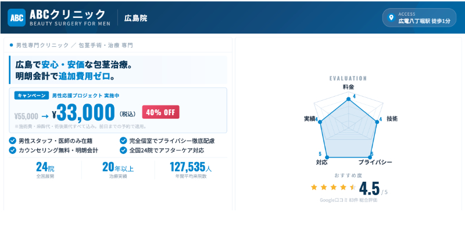Click the first gold rating star

click(x=314, y=187)
